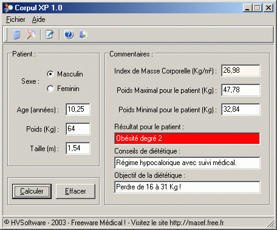Open the Fichier menu
The width and height of the screenshot is (277, 230).
pyautogui.click(x=16, y=19)
